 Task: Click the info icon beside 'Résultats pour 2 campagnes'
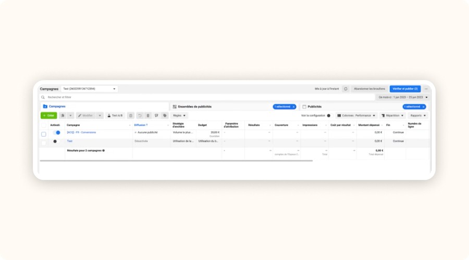pyautogui.click(x=104, y=151)
